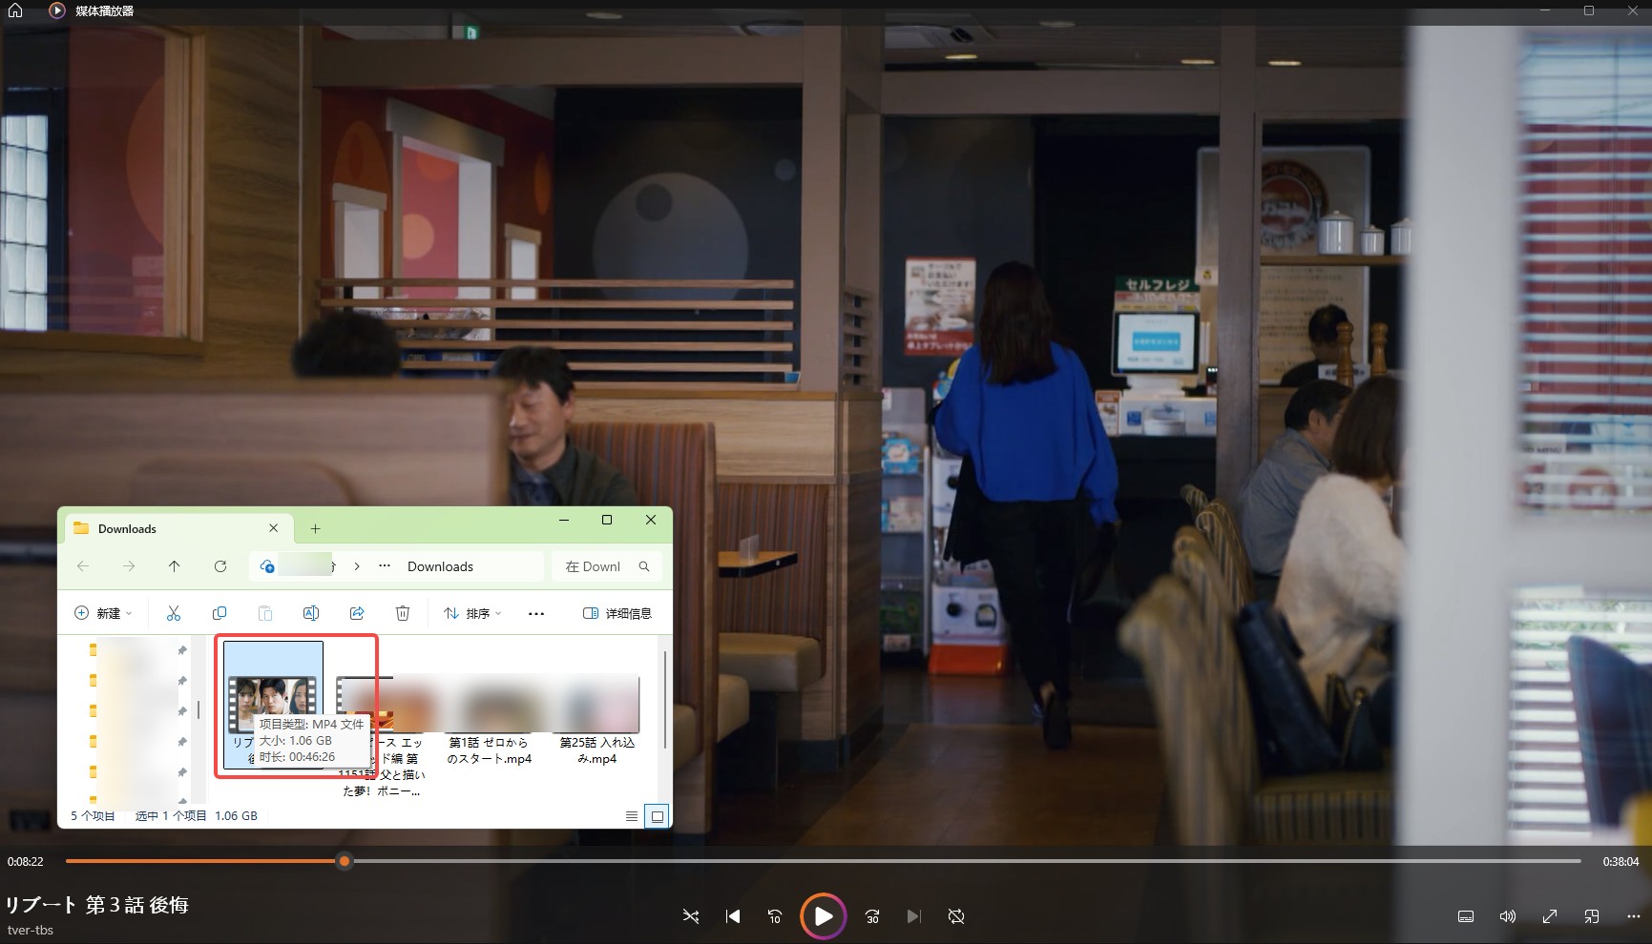Enter fullscreen mode in the media player
Viewport: 1652px width, 944px height.
pyautogui.click(x=1549, y=916)
